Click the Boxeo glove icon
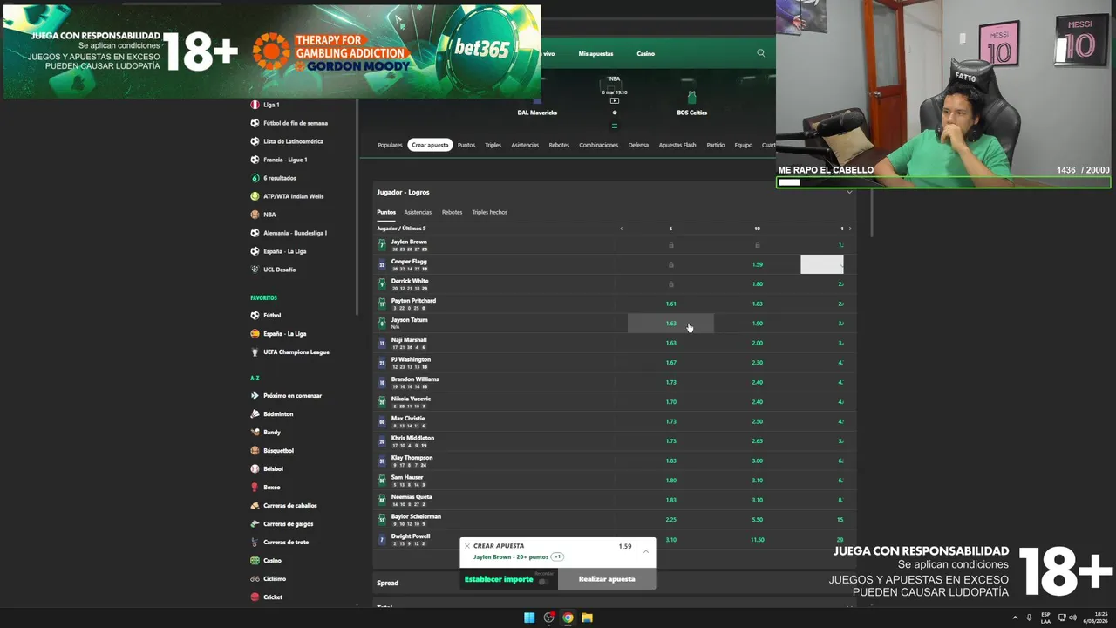Viewport: 1116px width, 628px height. pyautogui.click(x=255, y=487)
